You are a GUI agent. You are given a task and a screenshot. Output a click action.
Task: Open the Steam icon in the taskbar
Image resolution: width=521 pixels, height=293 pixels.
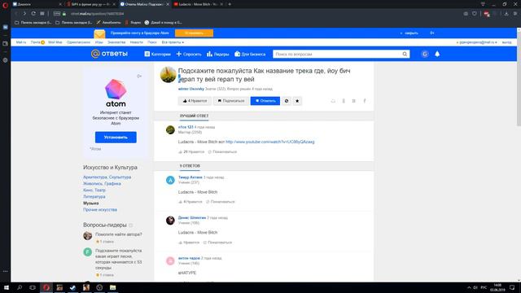pos(72,287)
